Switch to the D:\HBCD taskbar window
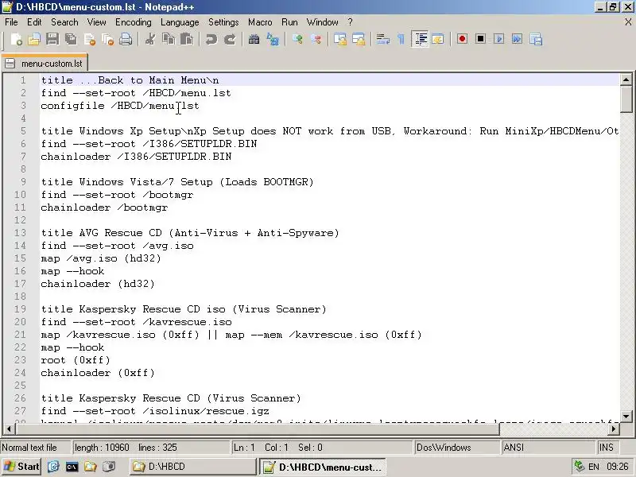The height and width of the screenshot is (477, 636). coord(193,467)
